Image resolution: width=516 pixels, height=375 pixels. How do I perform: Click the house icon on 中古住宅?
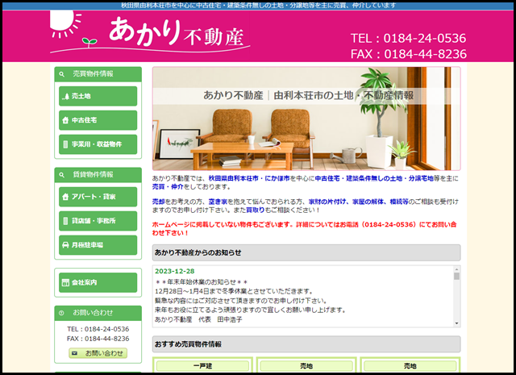click(65, 120)
